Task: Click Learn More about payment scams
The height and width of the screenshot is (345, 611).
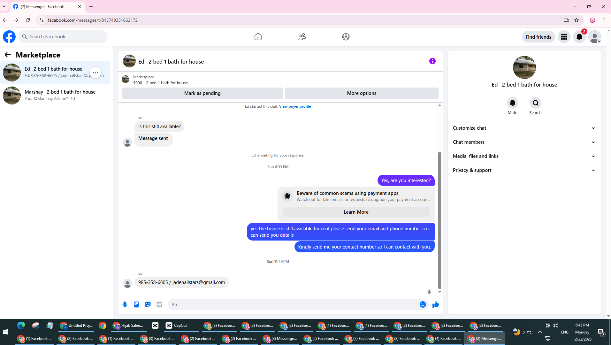Action: (x=356, y=212)
